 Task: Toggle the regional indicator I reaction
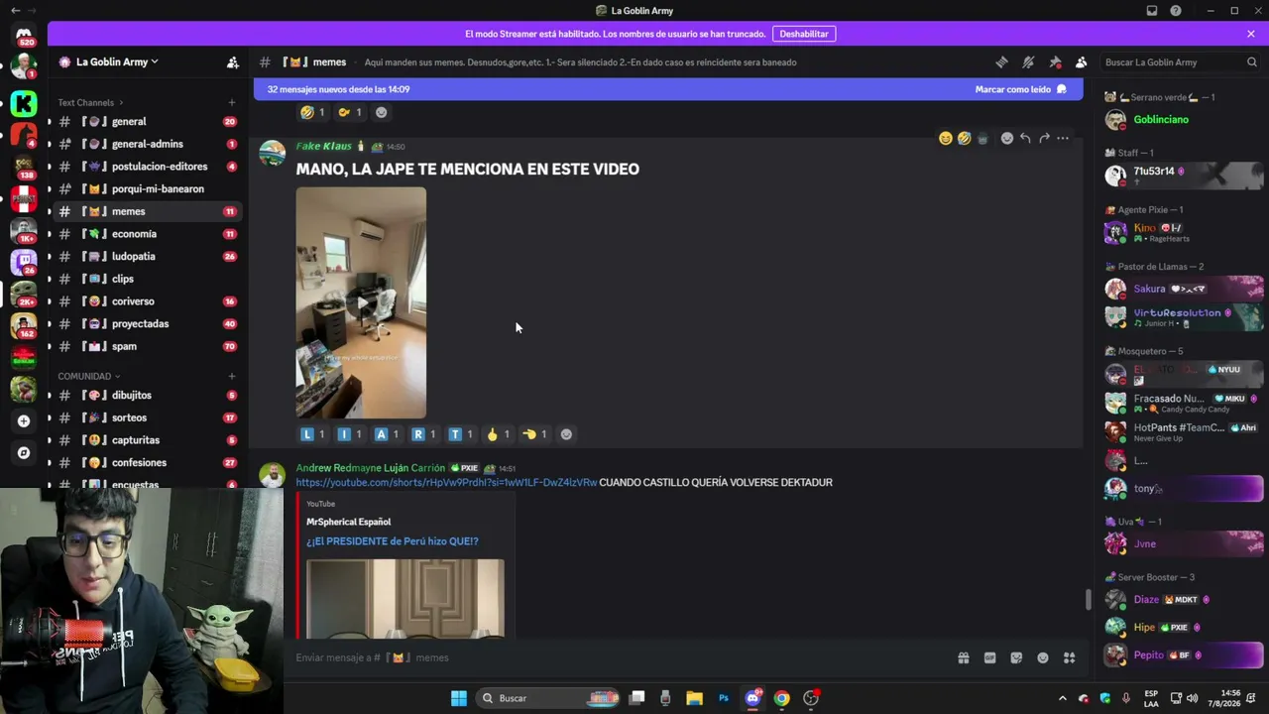coord(350,434)
